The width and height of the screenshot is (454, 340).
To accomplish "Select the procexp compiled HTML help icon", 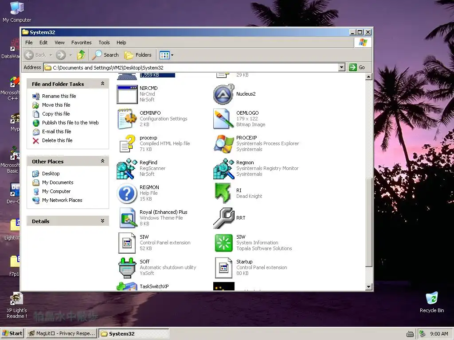I will pos(127,144).
